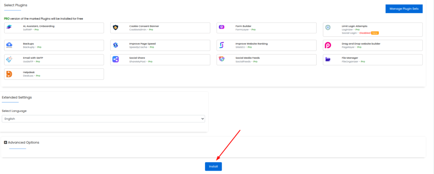The height and width of the screenshot is (174, 434).
Task: Click the Deskuss helpdesk icon
Action: point(9,74)
